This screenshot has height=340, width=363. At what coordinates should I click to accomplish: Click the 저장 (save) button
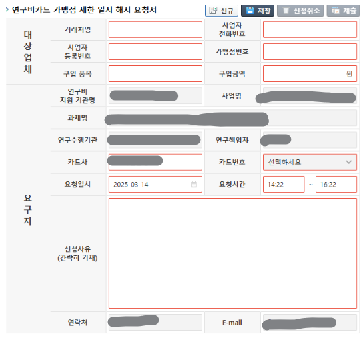click(x=258, y=11)
